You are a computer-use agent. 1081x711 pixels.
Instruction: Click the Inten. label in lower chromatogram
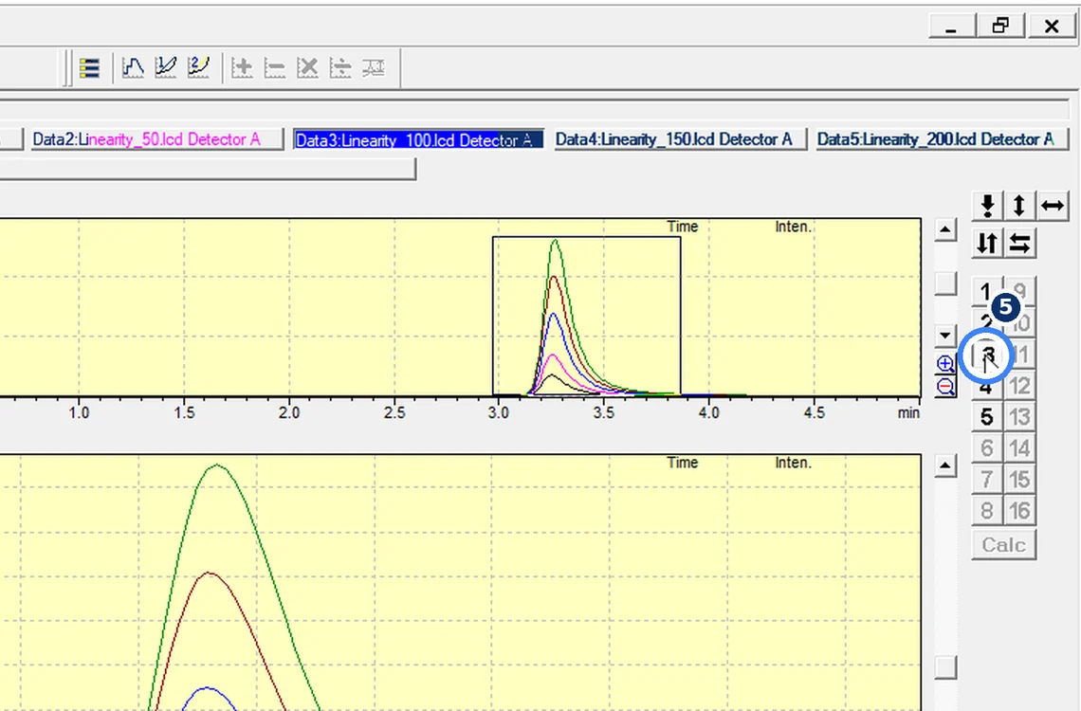[793, 463]
